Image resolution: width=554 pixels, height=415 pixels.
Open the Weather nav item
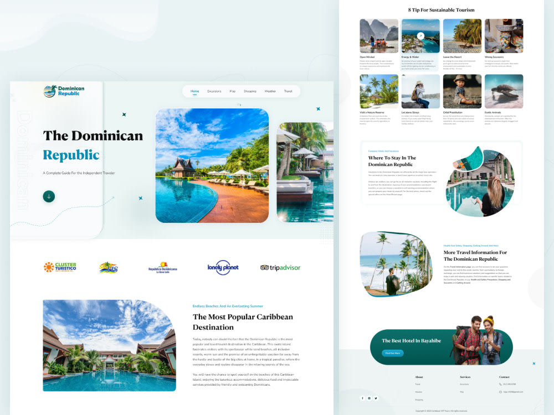tap(270, 91)
